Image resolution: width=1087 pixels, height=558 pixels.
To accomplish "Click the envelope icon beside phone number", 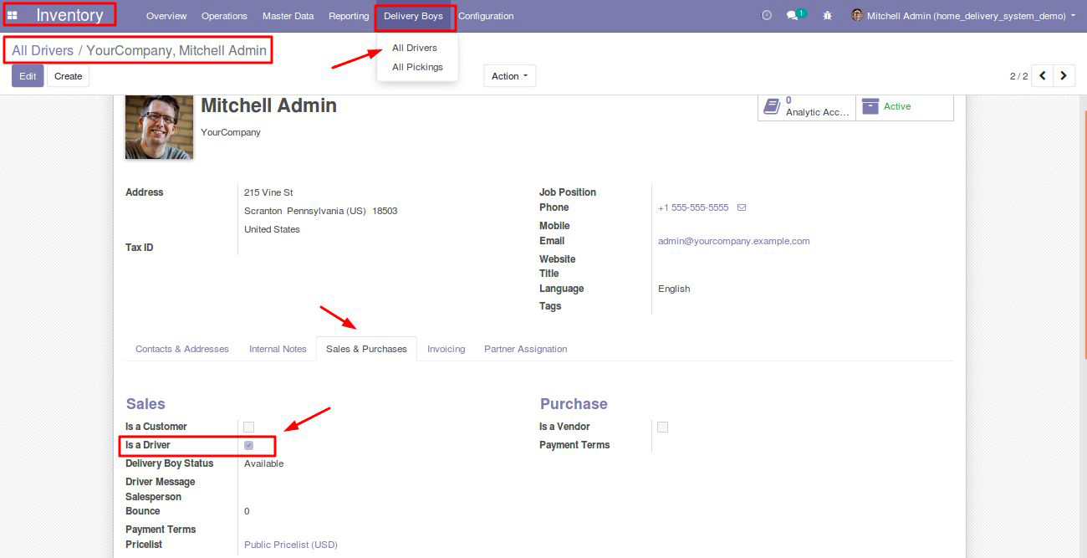I will 741,207.
